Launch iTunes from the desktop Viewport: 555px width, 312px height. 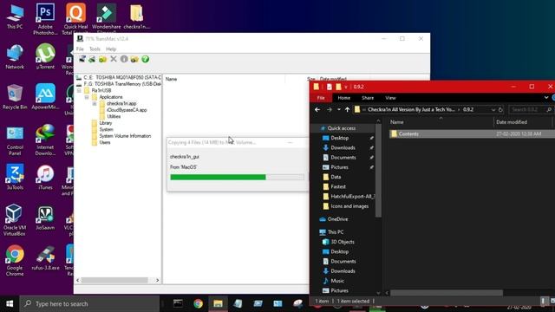(x=45, y=177)
